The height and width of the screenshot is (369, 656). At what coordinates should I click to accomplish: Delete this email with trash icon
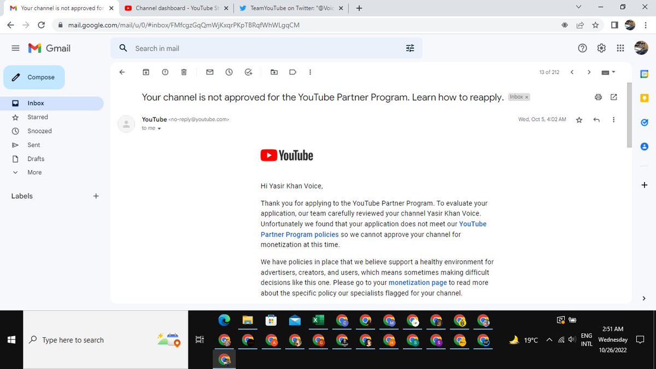[x=184, y=72]
